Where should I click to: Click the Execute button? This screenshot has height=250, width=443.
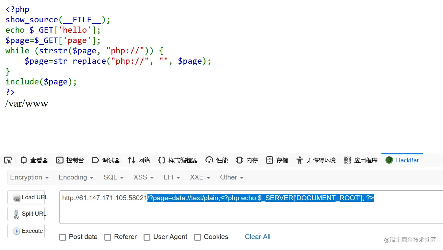(26, 231)
